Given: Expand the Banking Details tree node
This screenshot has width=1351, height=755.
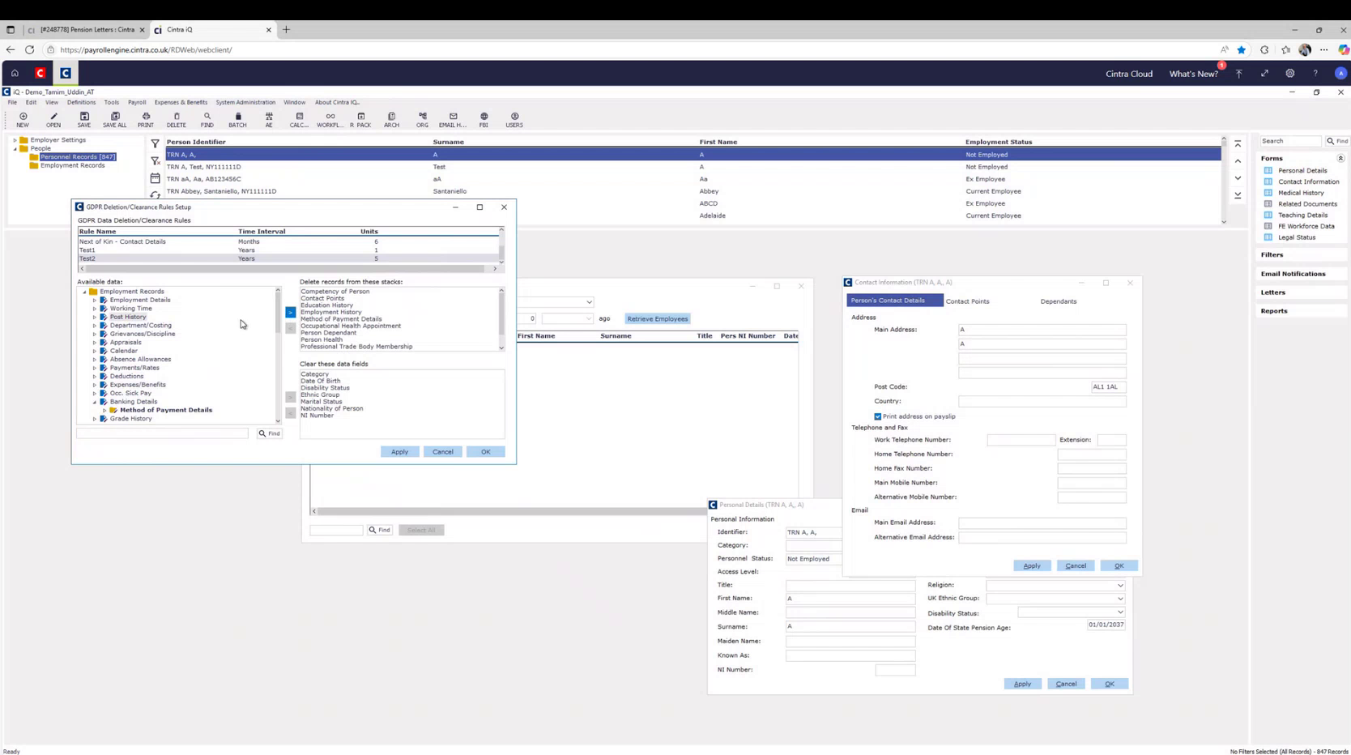Looking at the screenshot, I should [94, 401].
